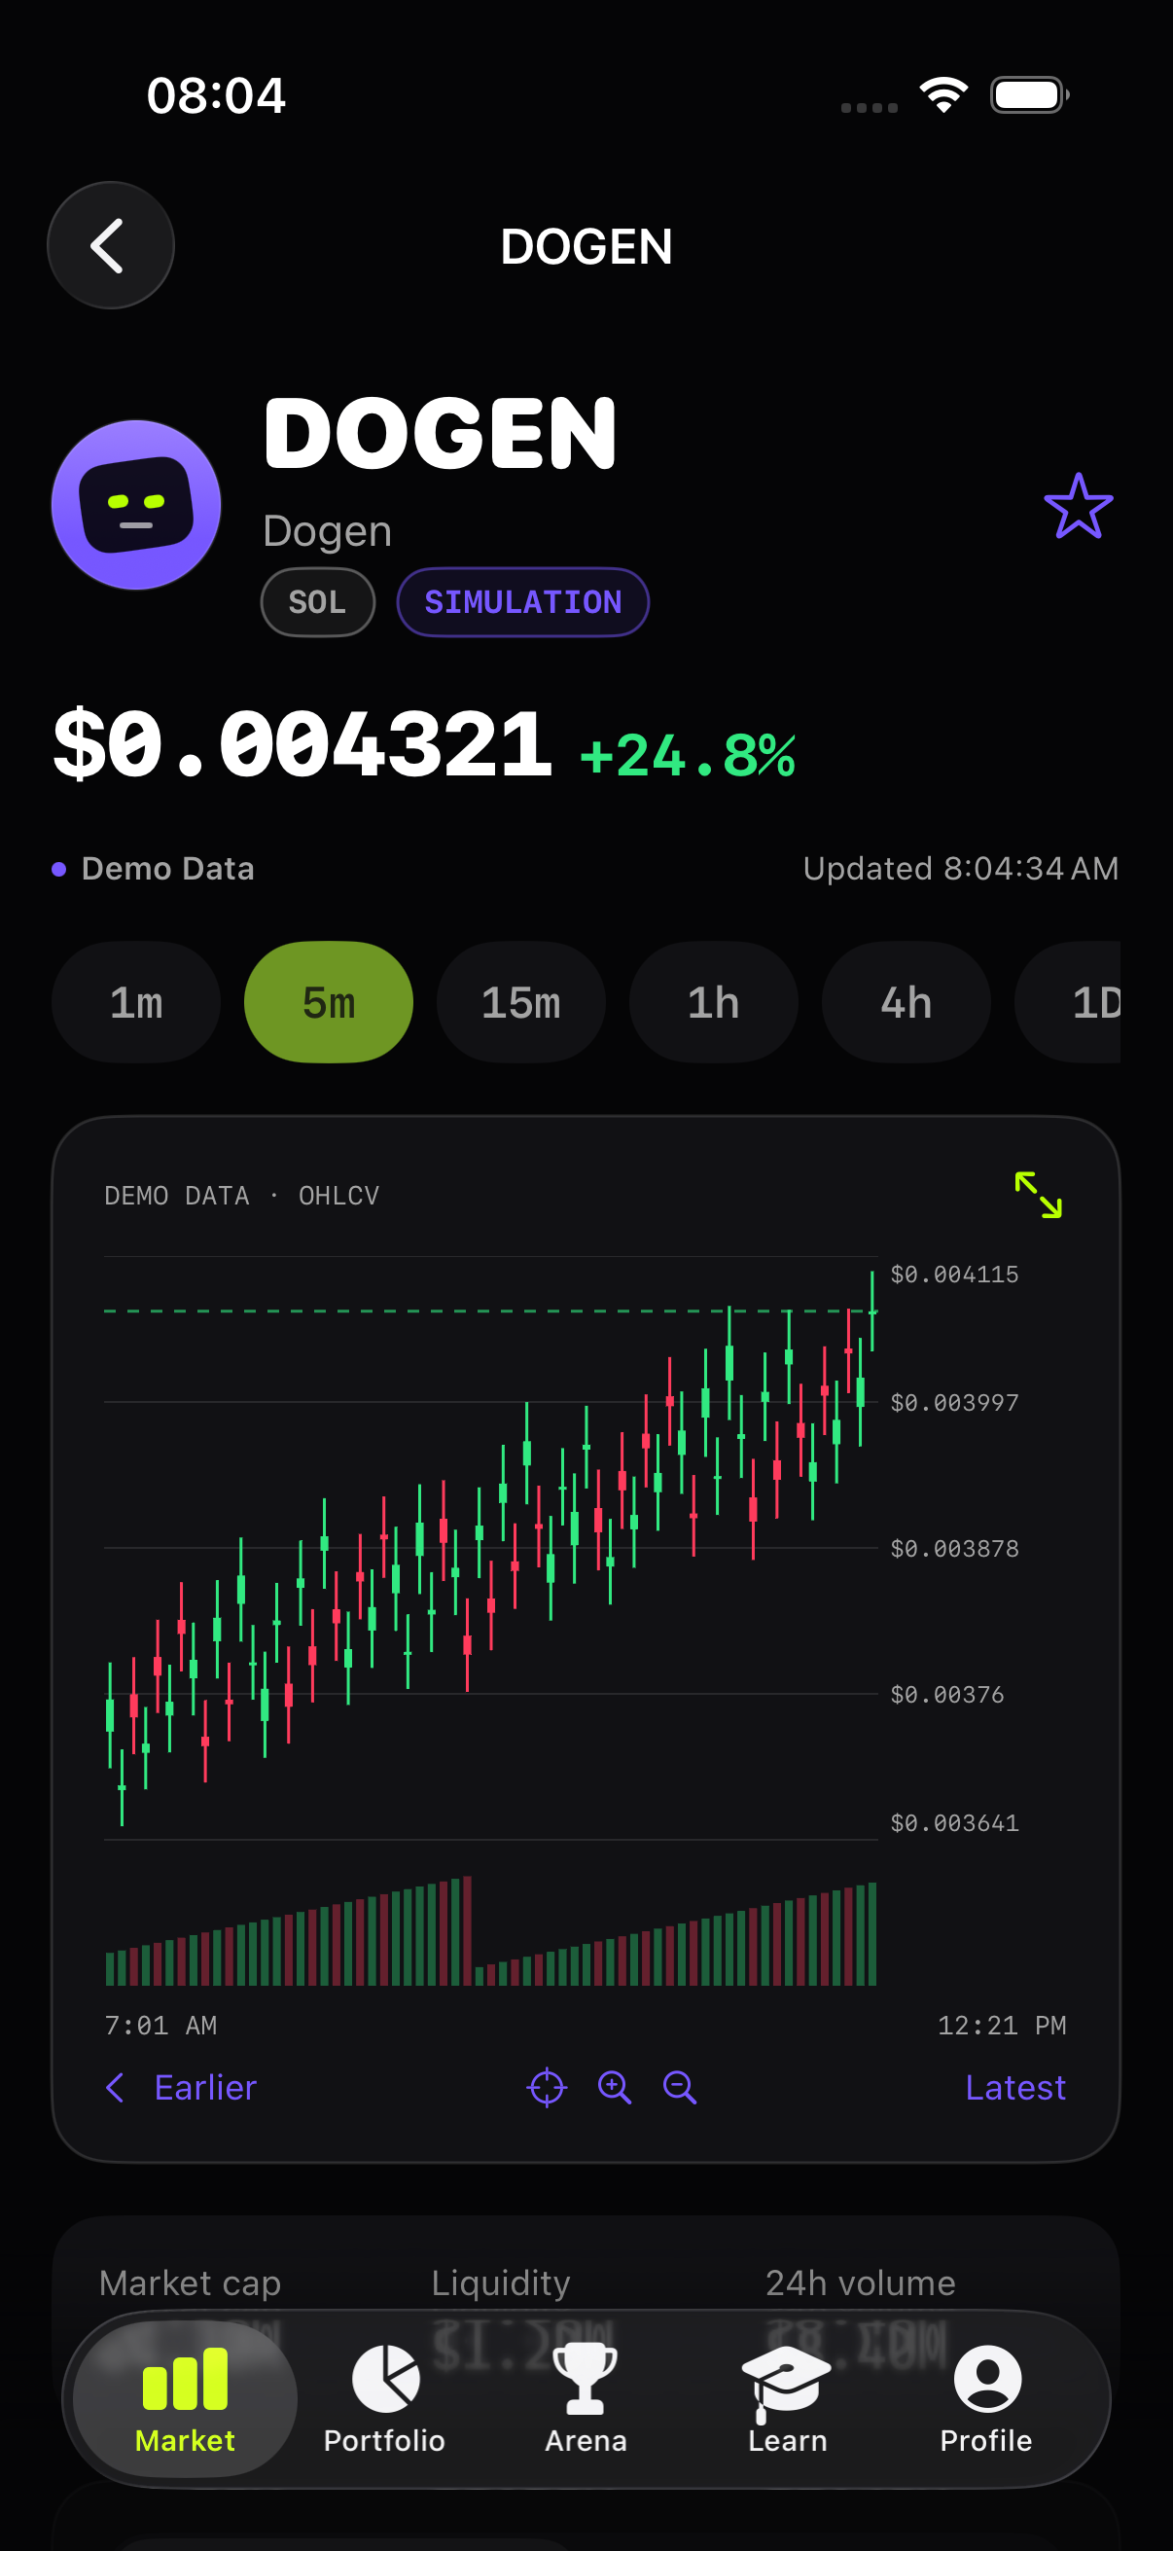Tap the price $0.004321
This screenshot has height=2551, width=1173.
(x=302, y=744)
